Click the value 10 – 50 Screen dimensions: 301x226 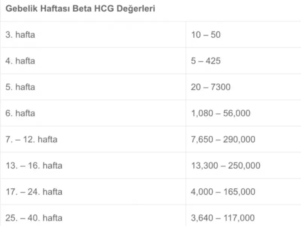(206, 35)
